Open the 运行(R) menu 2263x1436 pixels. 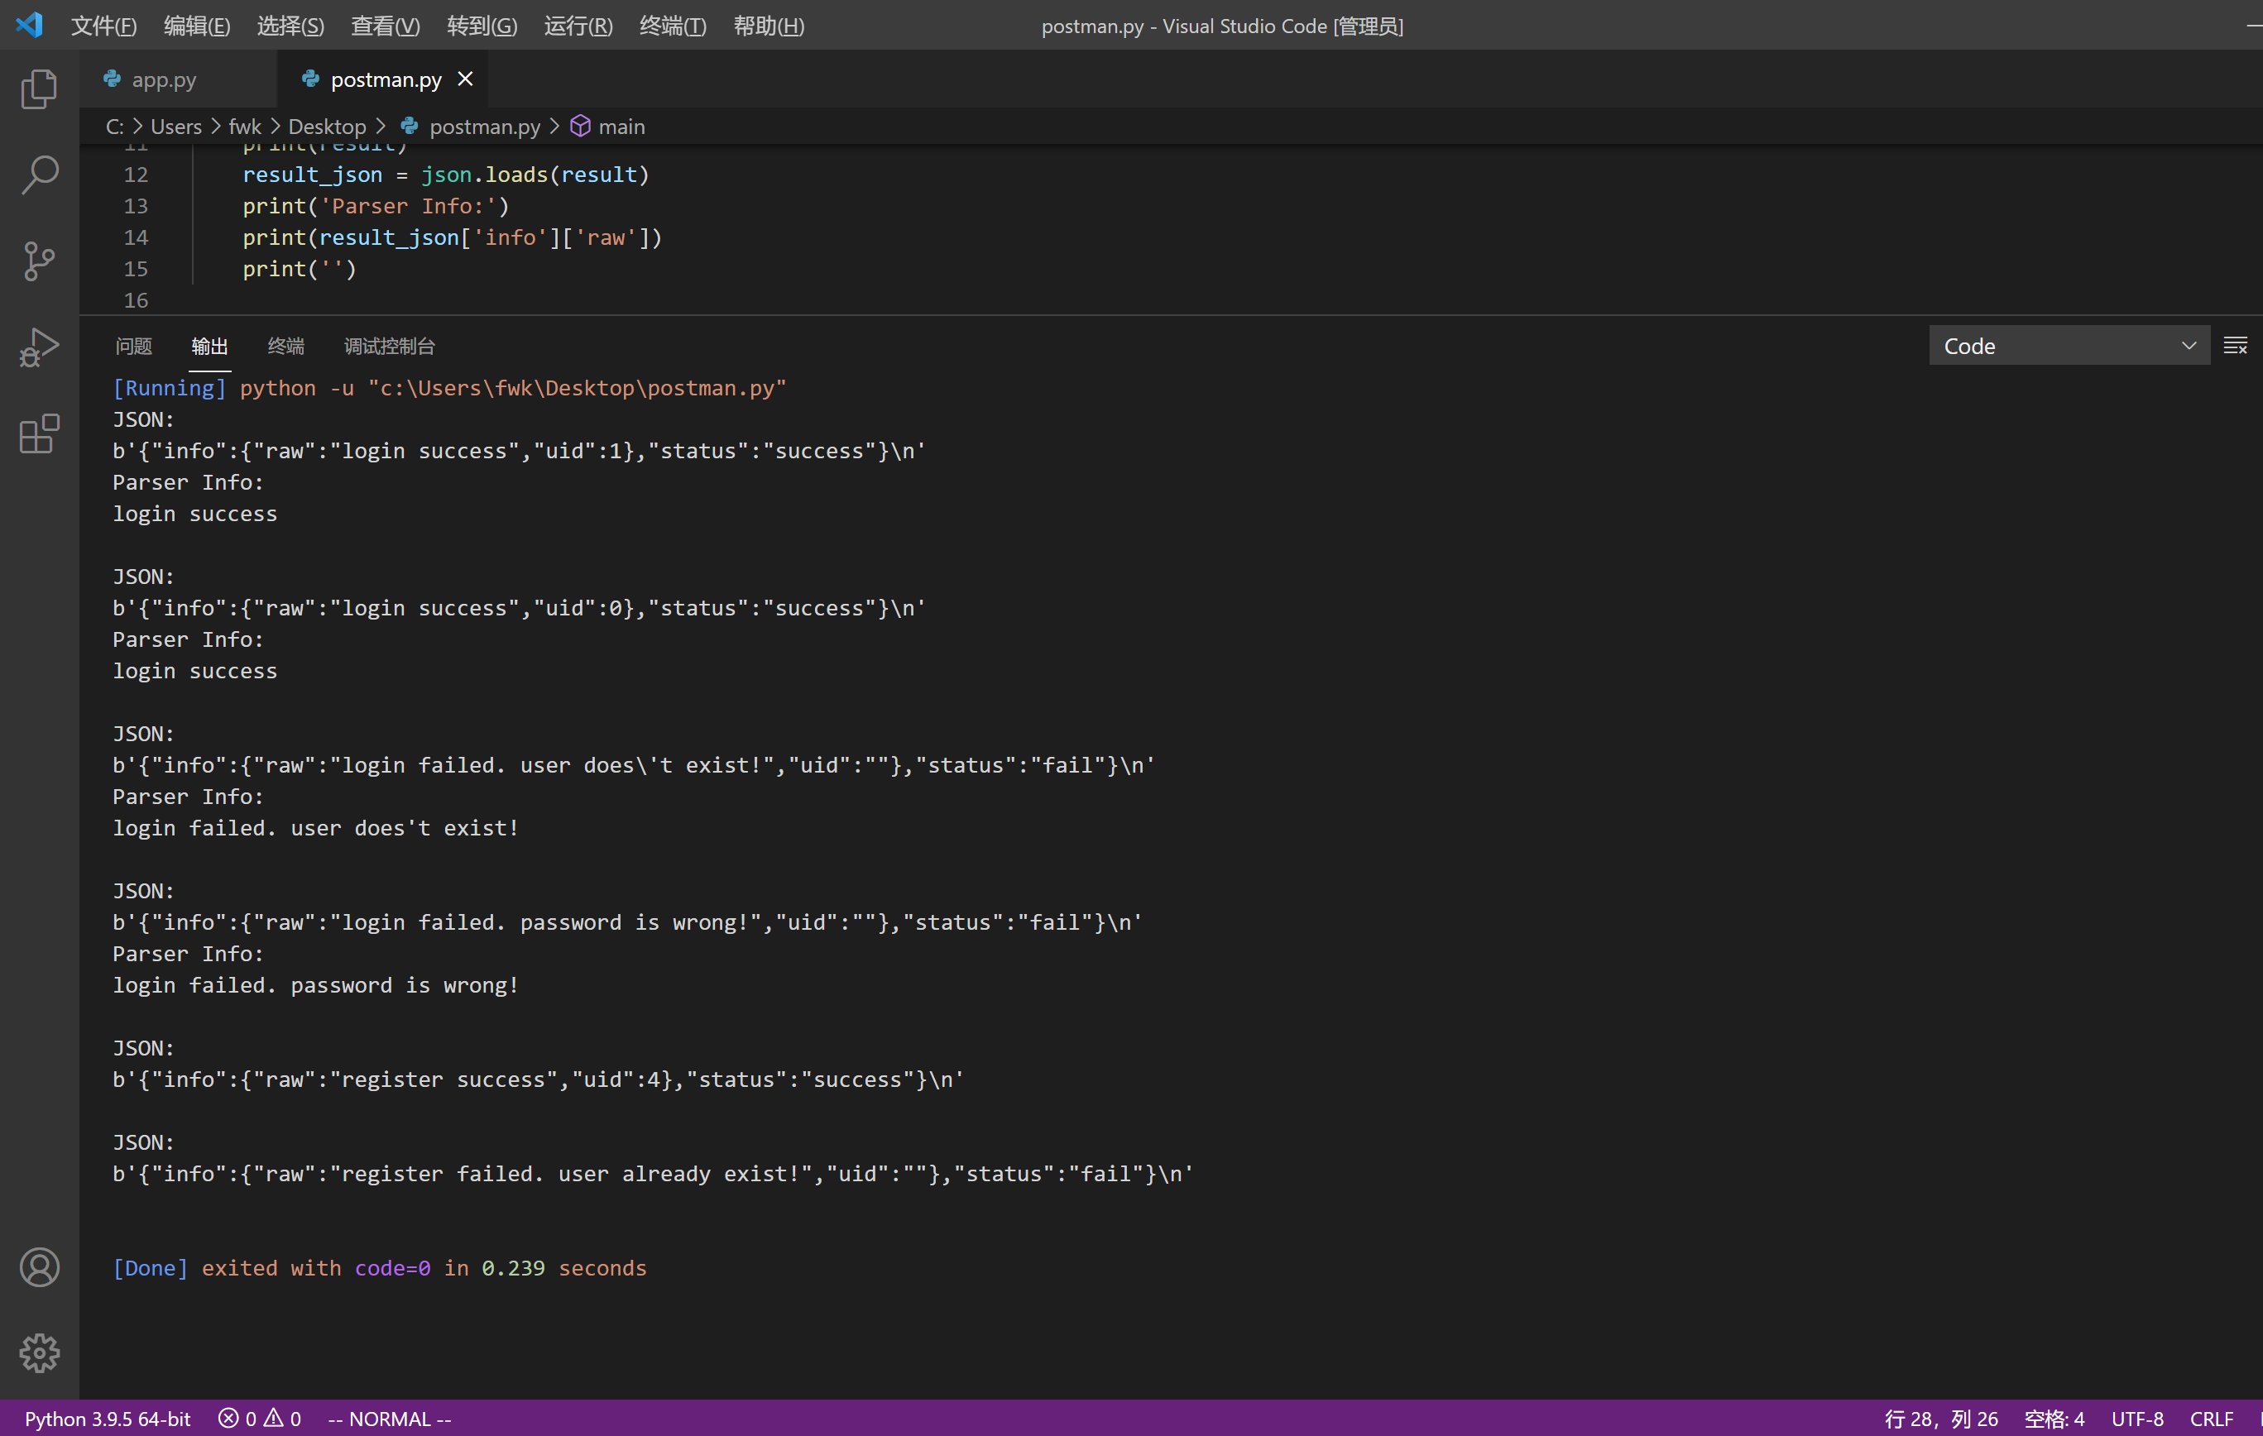pyautogui.click(x=577, y=26)
